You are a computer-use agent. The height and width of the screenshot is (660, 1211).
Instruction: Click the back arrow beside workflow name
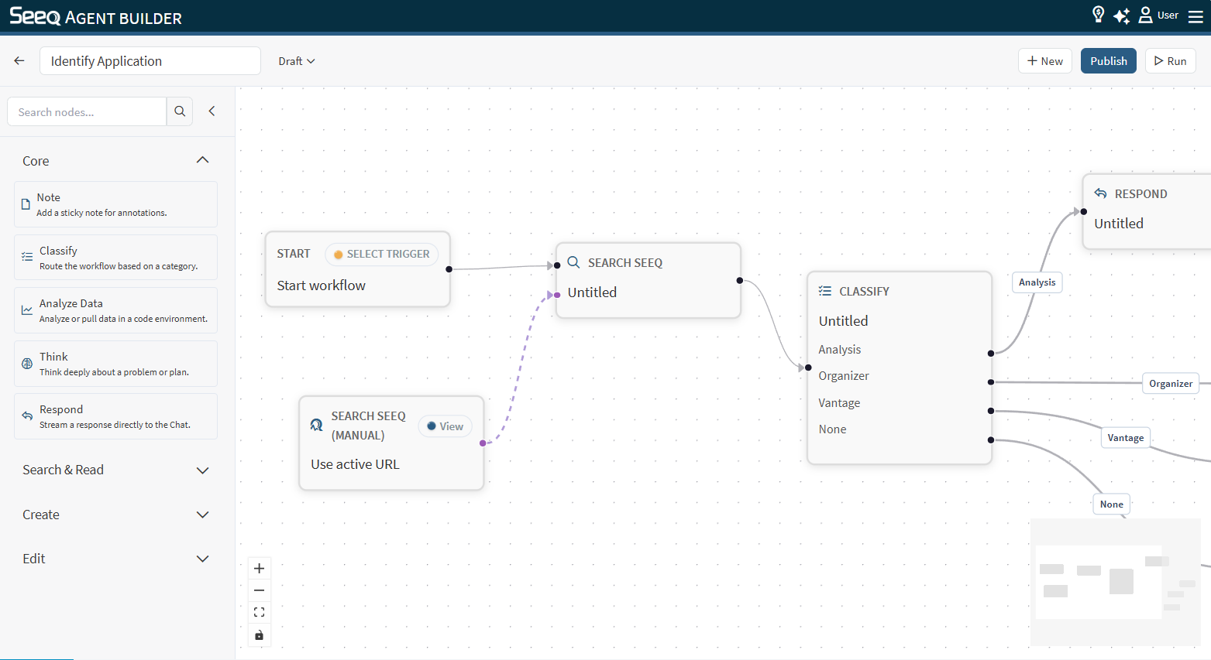(19, 61)
